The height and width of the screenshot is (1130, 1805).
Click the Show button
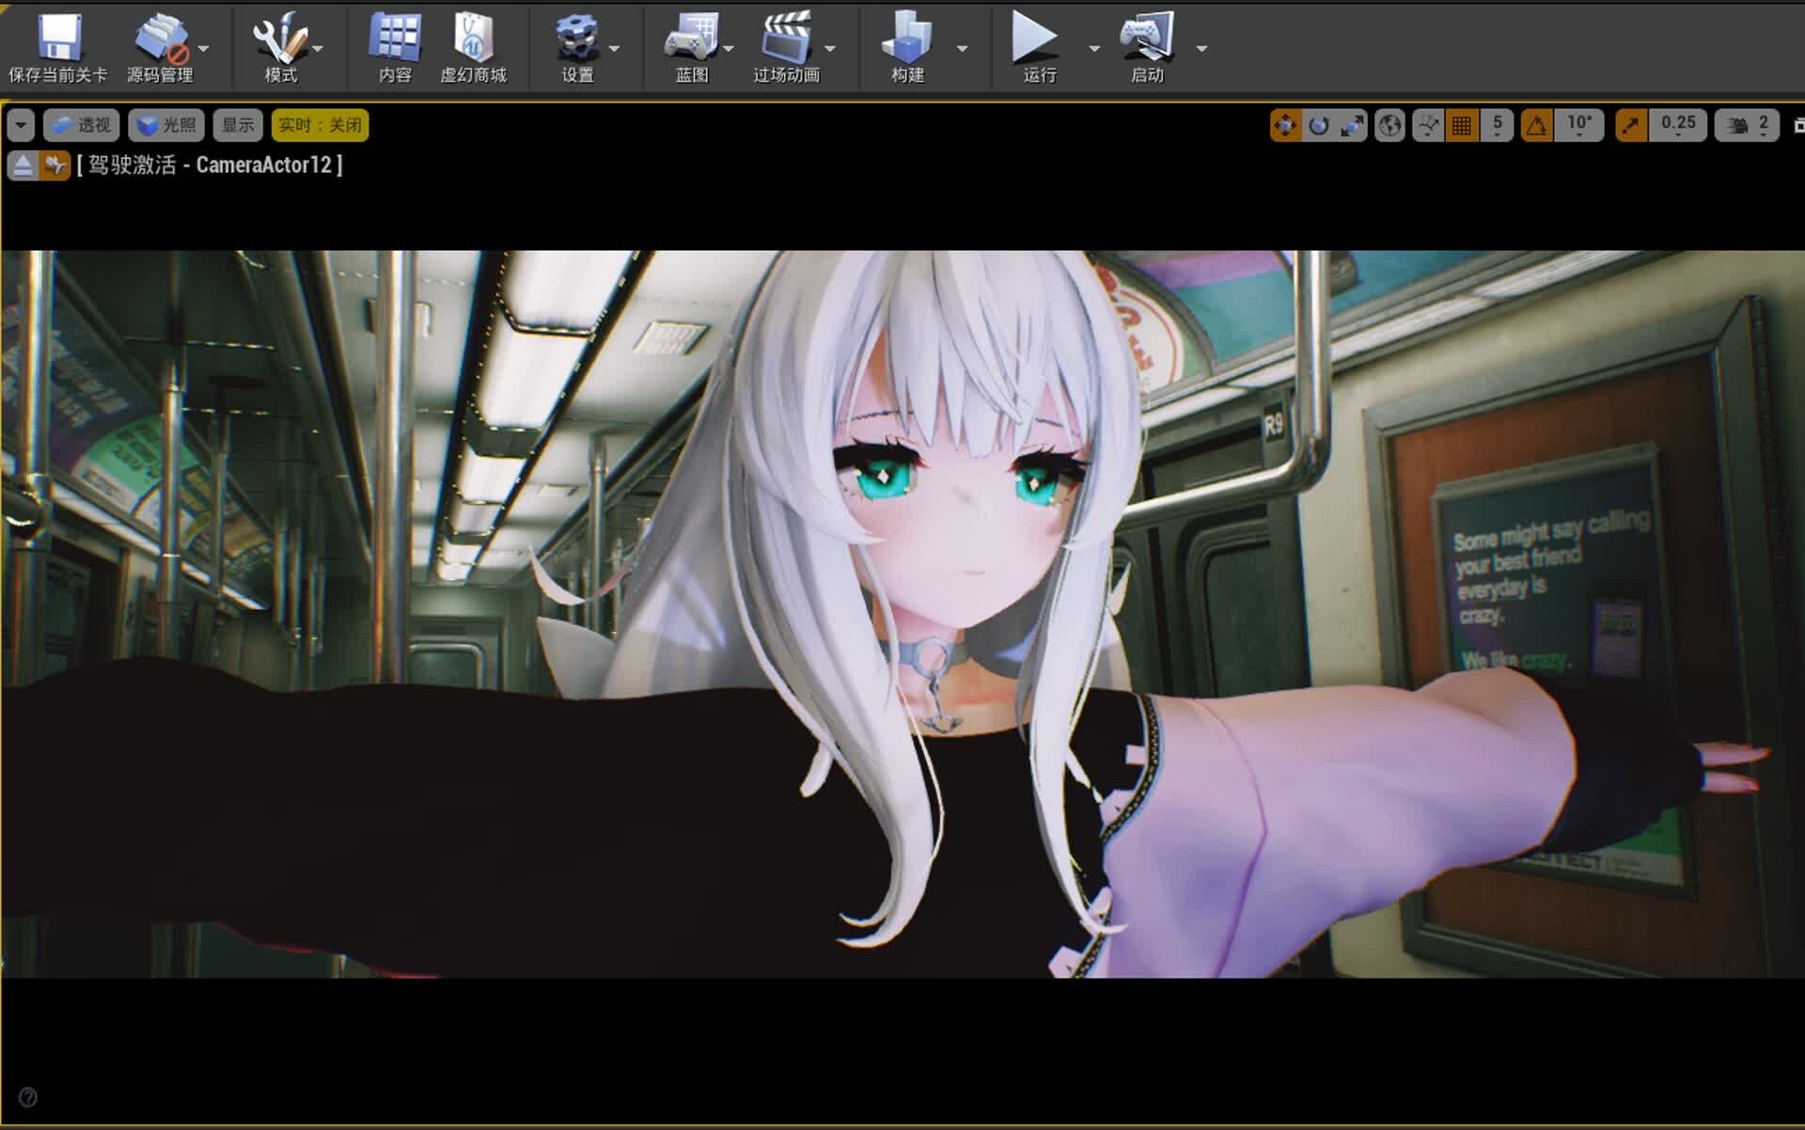coord(238,125)
